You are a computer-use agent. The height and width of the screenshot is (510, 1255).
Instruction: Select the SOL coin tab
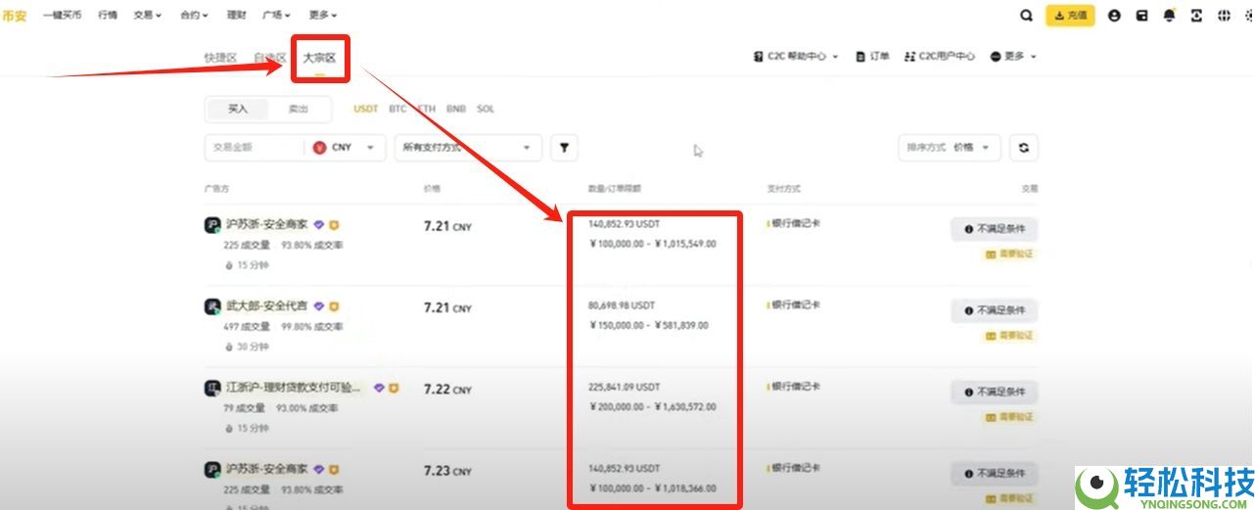[x=486, y=110]
